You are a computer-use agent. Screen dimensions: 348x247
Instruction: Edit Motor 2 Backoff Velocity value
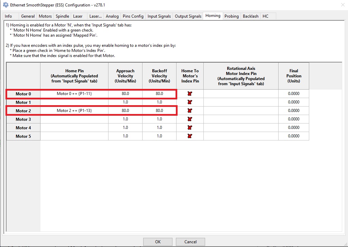pos(159,111)
